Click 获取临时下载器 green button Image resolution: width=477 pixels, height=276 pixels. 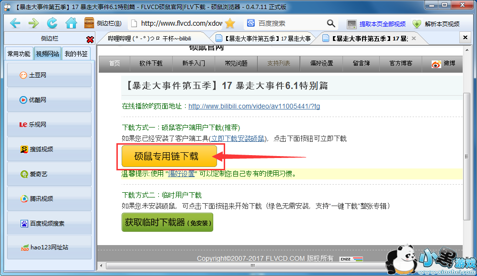(167, 222)
